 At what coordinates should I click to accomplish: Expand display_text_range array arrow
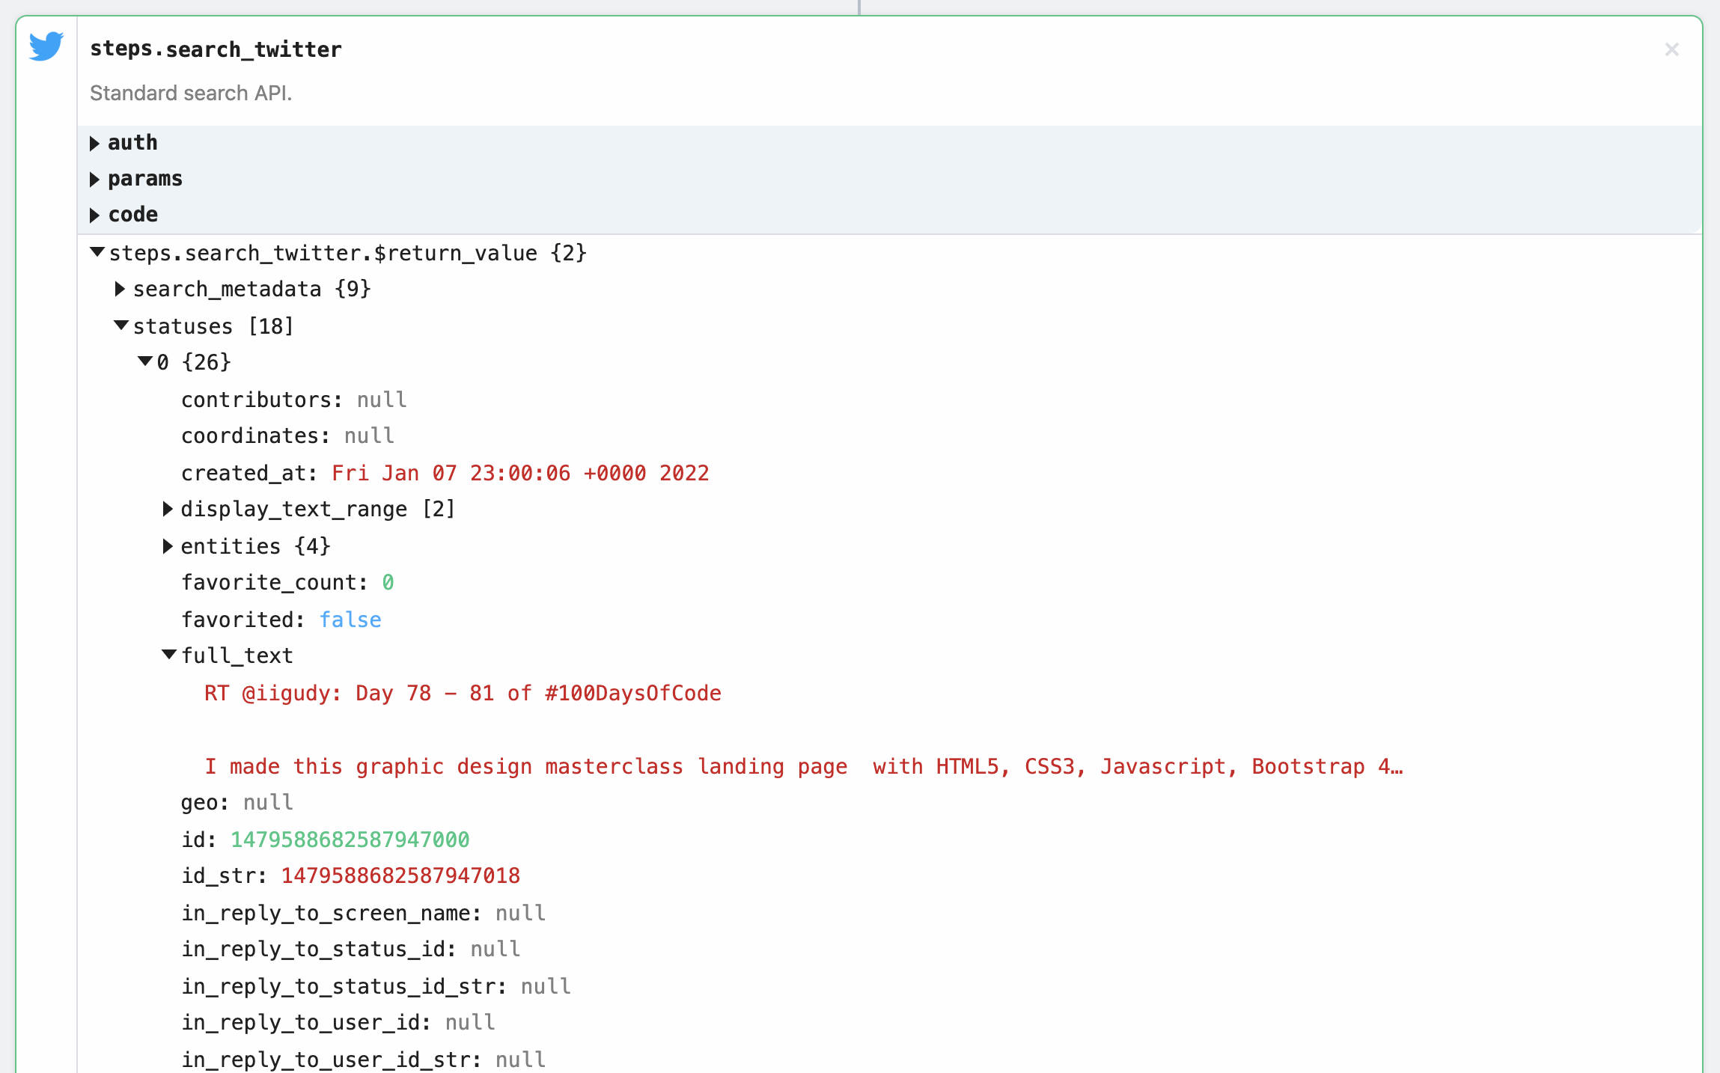[168, 509]
